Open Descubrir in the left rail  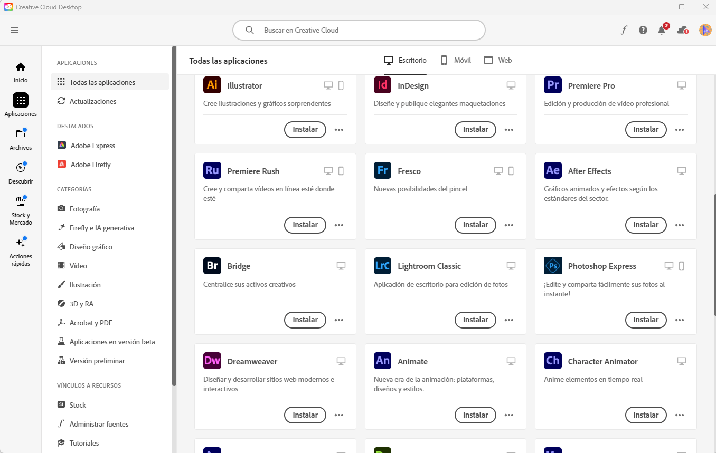tap(21, 173)
